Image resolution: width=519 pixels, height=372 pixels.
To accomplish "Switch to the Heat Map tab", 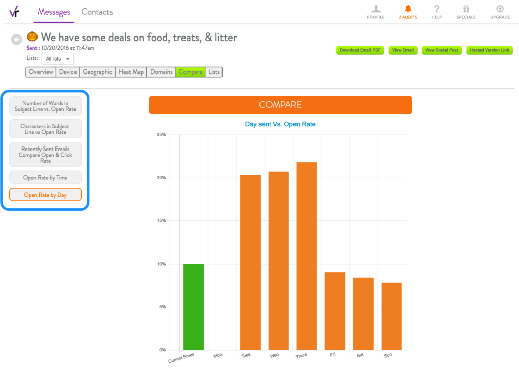I will [131, 72].
